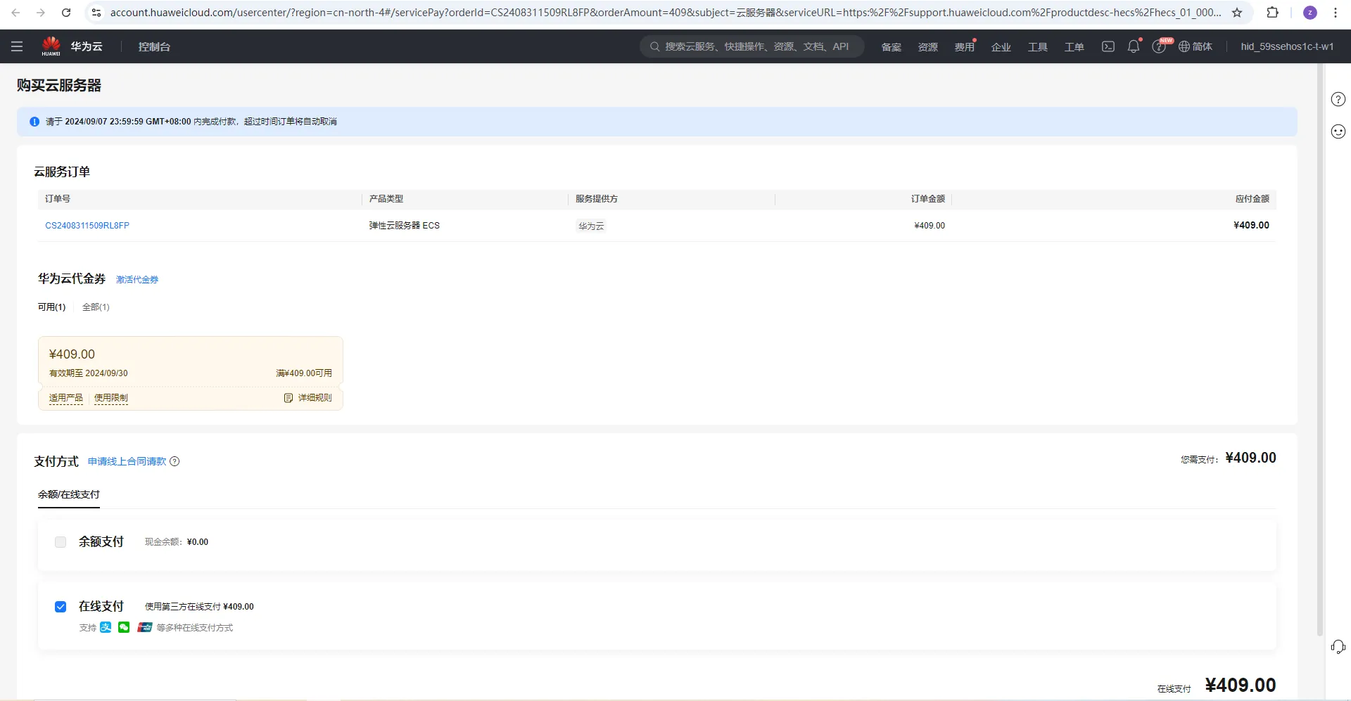This screenshot has height=701, width=1351.
Task: Open the headset customer service icon
Action: pos(1338,647)
